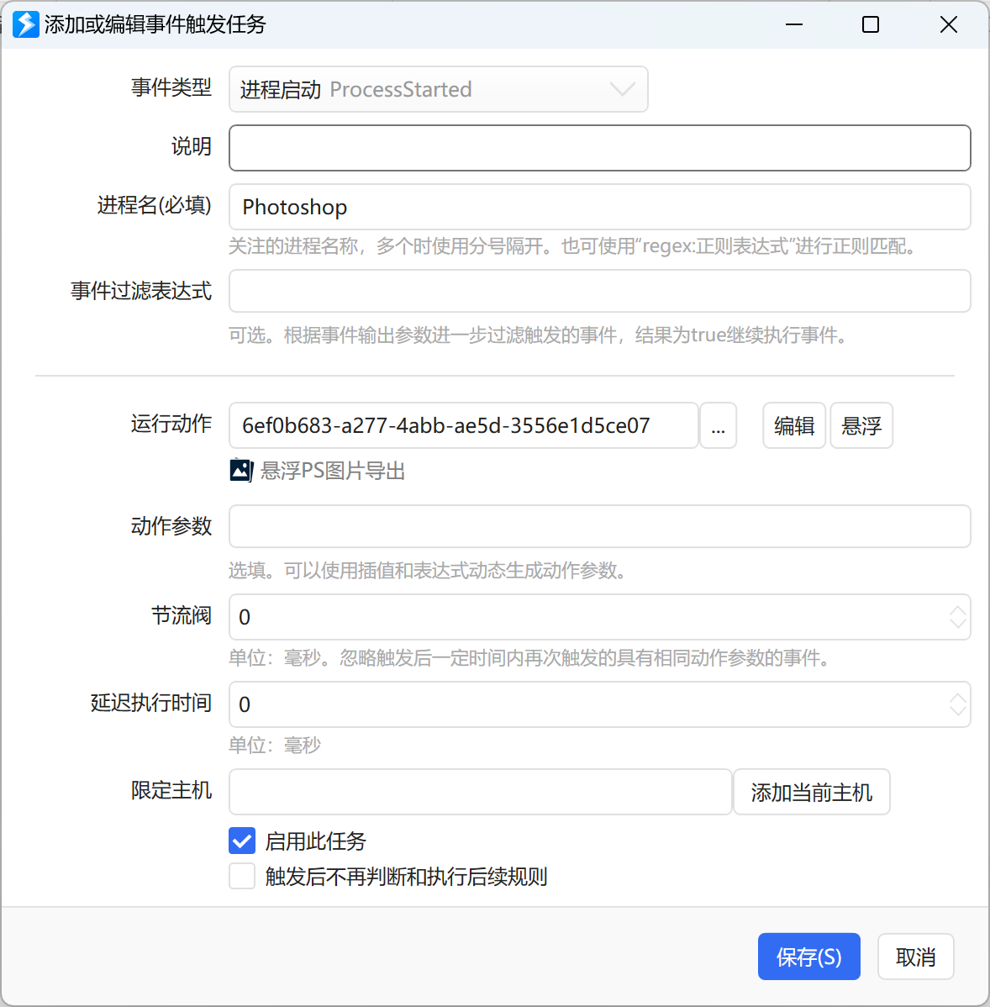Screen dimensions: 990x1007
Task: Click the Quicker app icon in title bar
Action: pyautogui.click(x=26, y=24)
